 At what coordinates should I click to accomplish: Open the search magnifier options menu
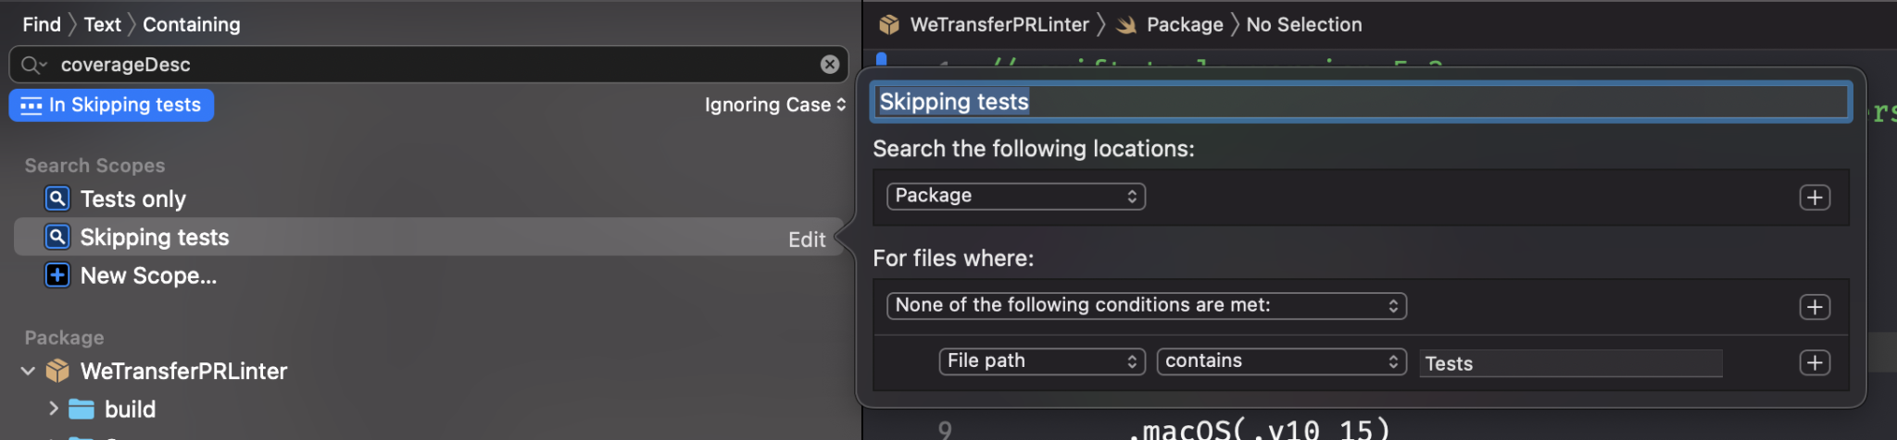pos(33,65)
